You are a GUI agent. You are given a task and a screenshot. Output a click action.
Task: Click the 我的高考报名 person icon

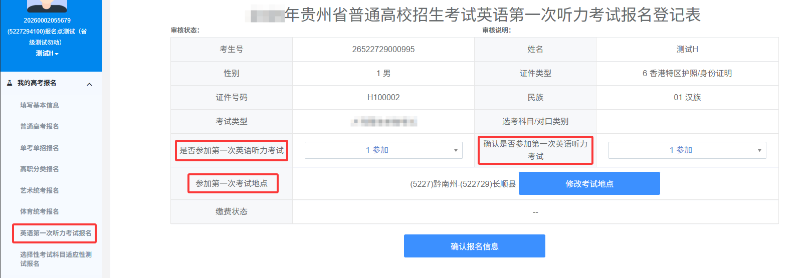pyautogui.click(x=10, y=83)
